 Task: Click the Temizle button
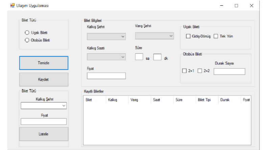coord(44,63)
